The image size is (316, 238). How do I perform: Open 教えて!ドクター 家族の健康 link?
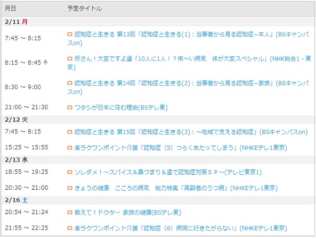point(128,212)
